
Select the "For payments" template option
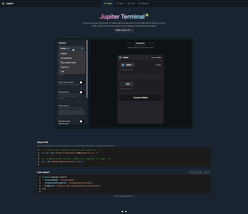[72, 58]
